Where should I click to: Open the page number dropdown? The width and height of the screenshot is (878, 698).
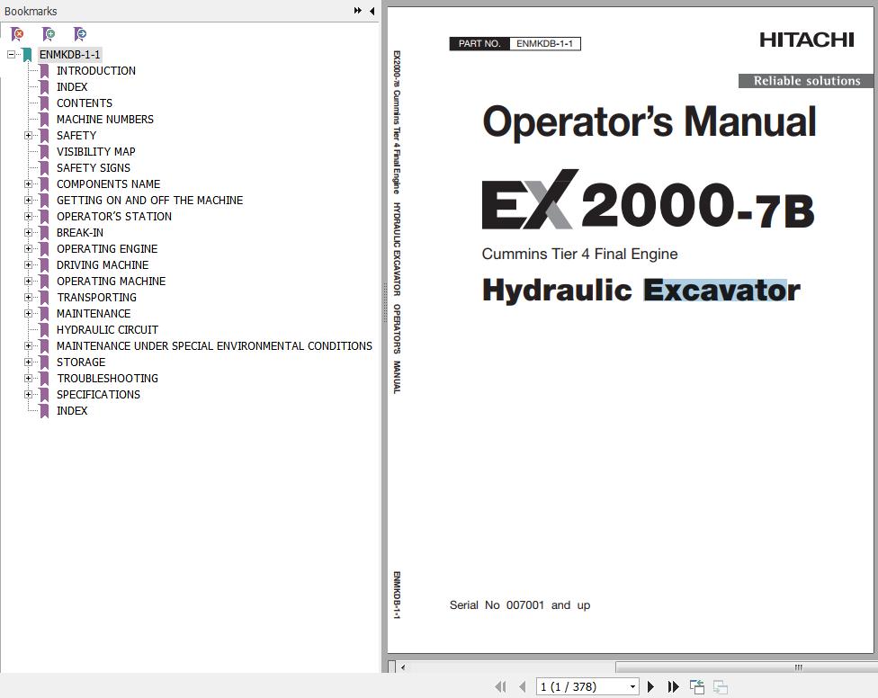tap(632, 687)
